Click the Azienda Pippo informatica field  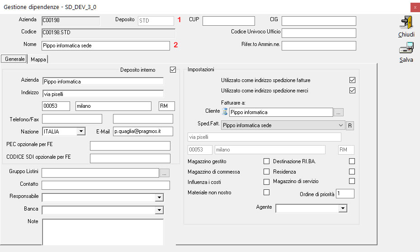pyautogui.click(x=103, y=82)
